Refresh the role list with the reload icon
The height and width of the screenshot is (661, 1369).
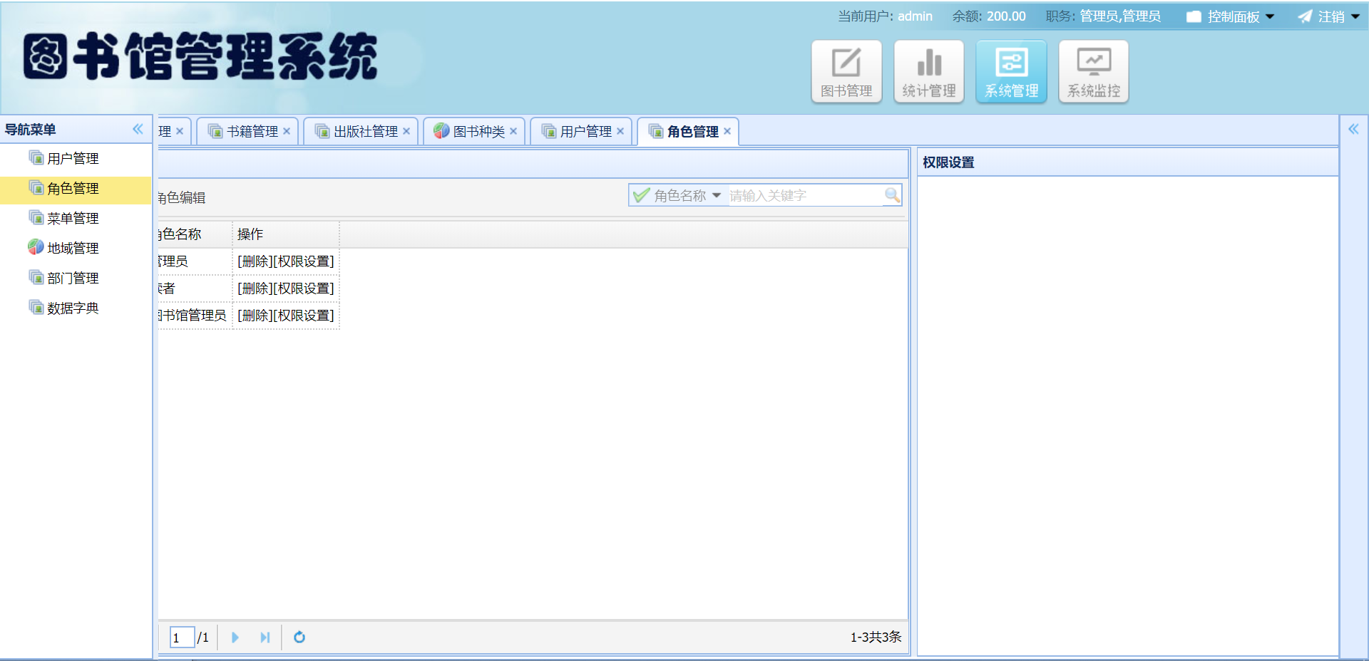pos(299,637)
